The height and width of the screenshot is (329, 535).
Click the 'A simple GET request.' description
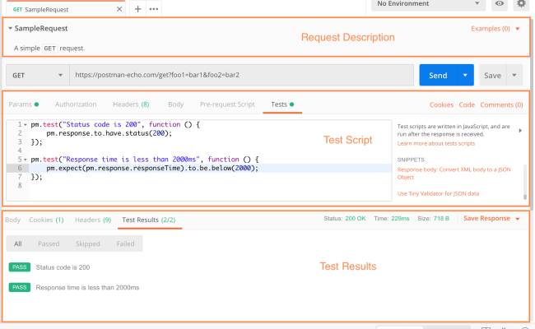pyautogui.click(x=49, y=49)
